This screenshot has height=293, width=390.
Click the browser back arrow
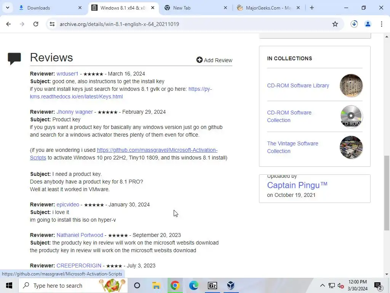coord(8,24)
